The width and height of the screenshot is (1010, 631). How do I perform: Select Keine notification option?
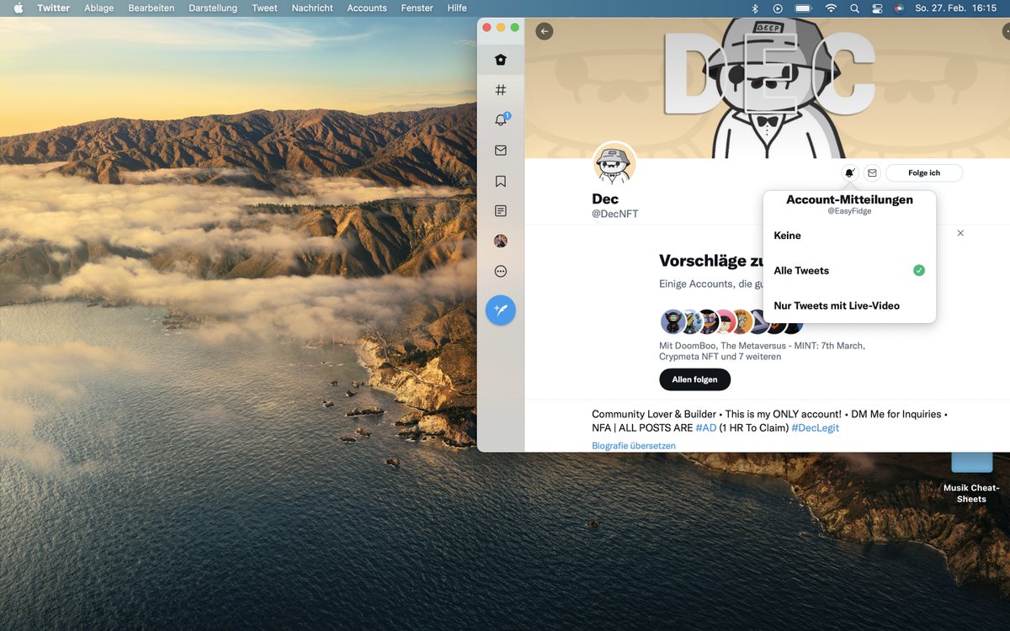pyautogui.click(x=849, y=236)
